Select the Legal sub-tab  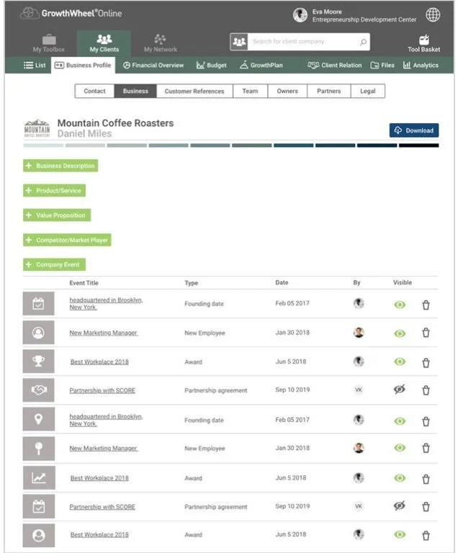tap(368, 91)
